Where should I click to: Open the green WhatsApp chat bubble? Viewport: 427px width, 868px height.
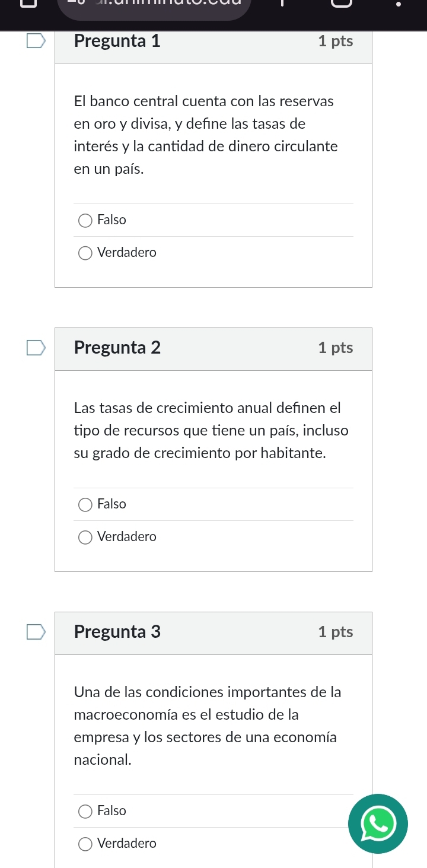click(378, 824)
